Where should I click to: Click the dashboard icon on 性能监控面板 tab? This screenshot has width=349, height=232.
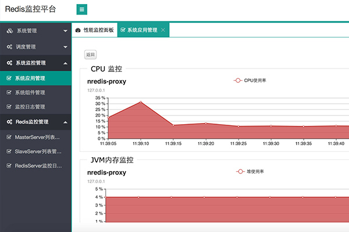(78, 30)
